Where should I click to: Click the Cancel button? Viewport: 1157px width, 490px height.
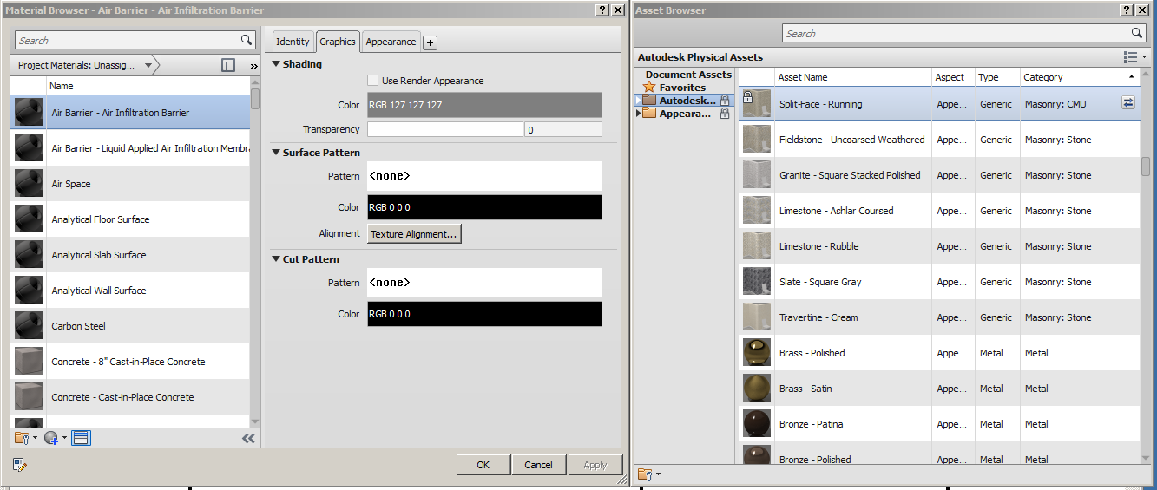[x=539, y=465]
